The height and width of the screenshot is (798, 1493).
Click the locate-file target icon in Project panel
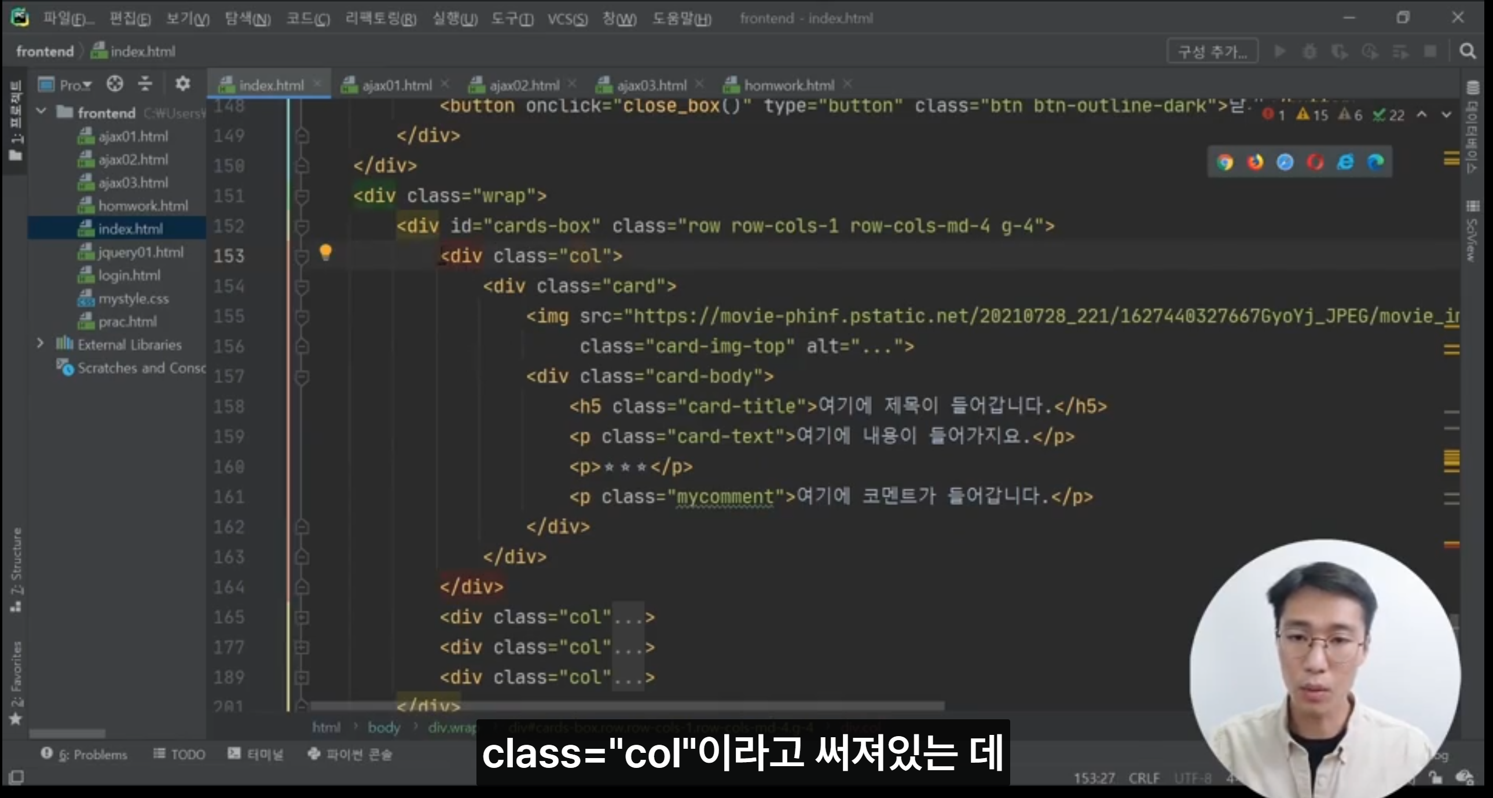pyautogui.click(x=115, y=84)
